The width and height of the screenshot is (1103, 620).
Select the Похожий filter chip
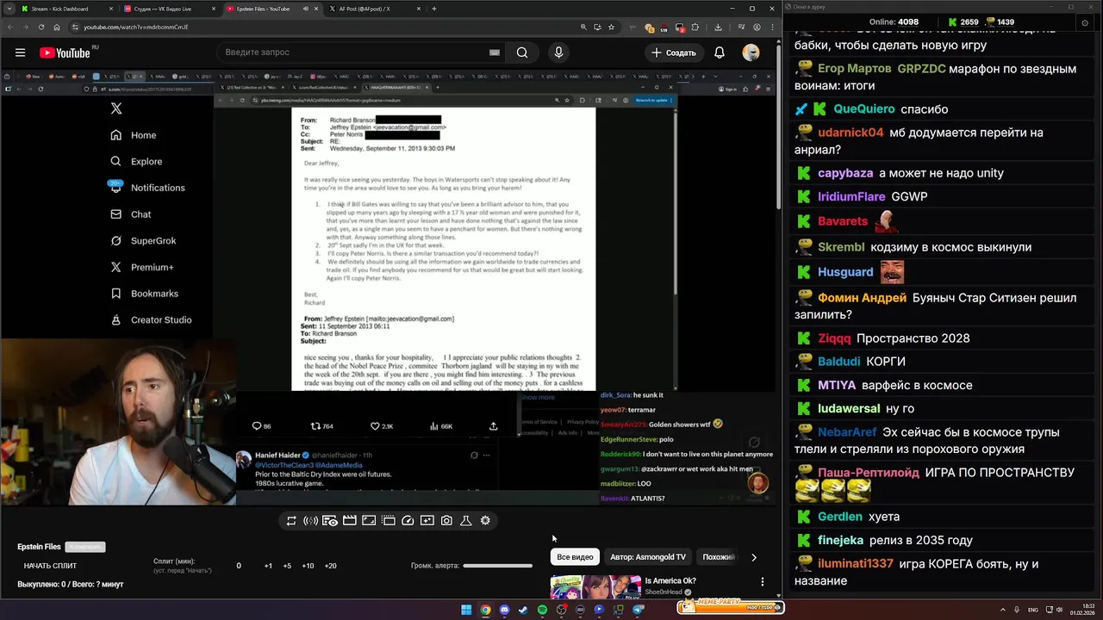(719, 557)
